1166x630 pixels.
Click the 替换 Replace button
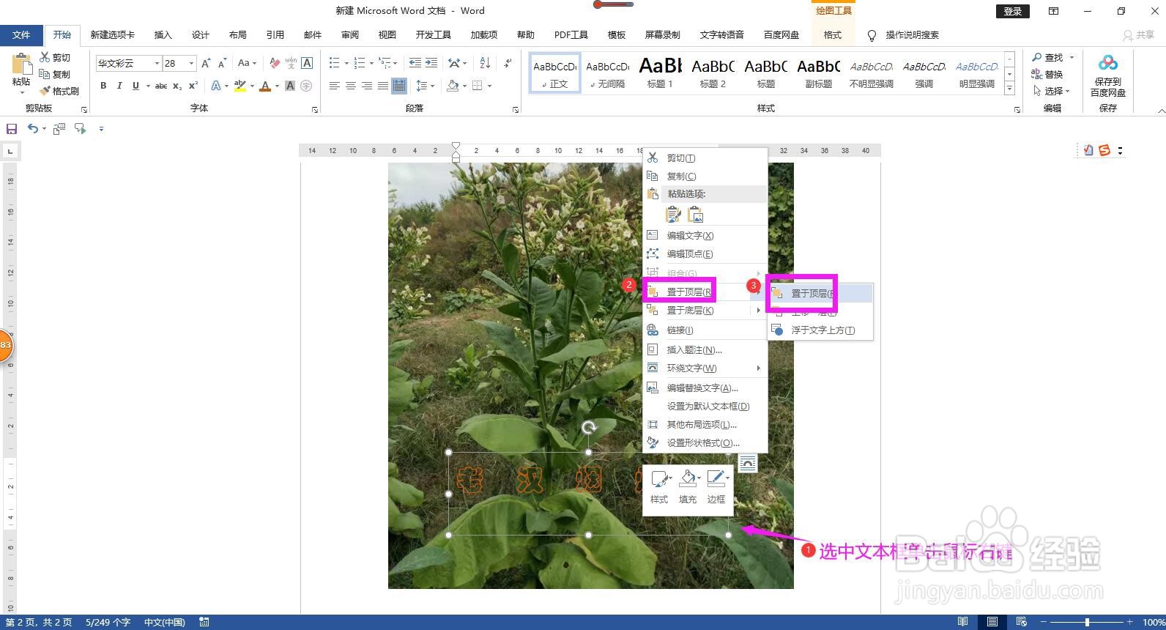(1047, 74)
